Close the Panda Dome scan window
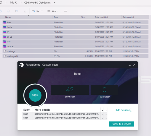Screen dimensions: 151x136 pyautogui.click(x=134, y=65)
